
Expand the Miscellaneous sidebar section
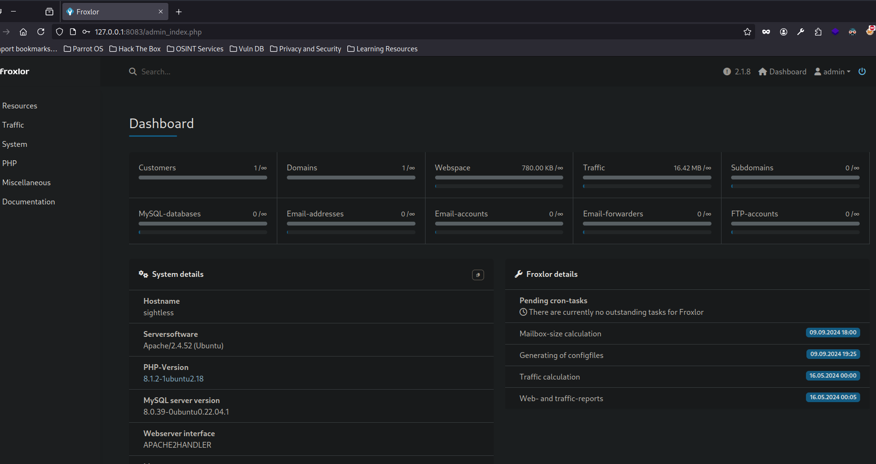tap(26, 182)
